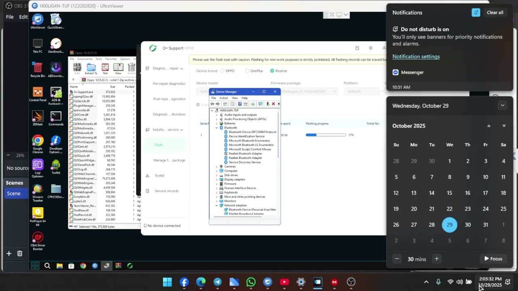This screenshot has width=518, height=291.
Task: Expand the Cameras node in Device Manager
Action: (x=217, y=167)
